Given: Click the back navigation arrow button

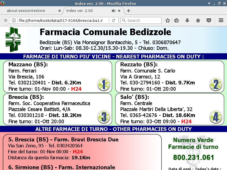Looking at the screenshot, I should pyautogui.click(x=5, y=20).
